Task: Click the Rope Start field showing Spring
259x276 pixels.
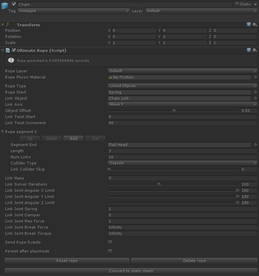Action: (x=179, y=92)
